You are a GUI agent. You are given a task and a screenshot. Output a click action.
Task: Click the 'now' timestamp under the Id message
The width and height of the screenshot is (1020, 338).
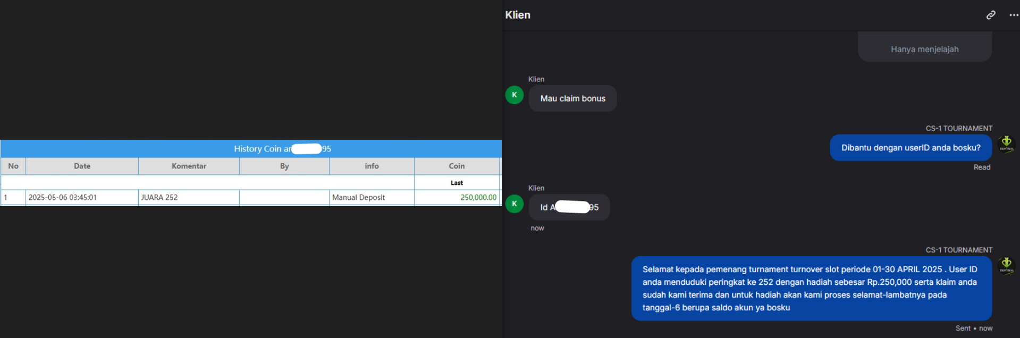537,228
